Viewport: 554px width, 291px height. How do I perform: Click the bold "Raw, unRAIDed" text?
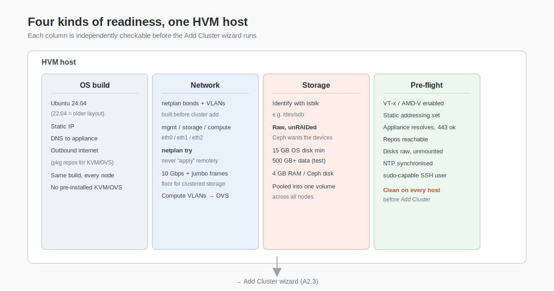pyautogui.click(x=295, y=127)
